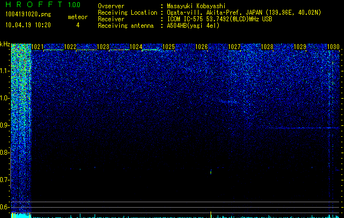This screenshot has width=344, height=218.
Task: Click the 1023 time marker
Action: coord(103,47)
